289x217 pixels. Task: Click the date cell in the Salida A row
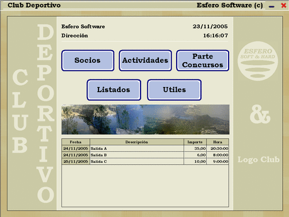[76, 149]
